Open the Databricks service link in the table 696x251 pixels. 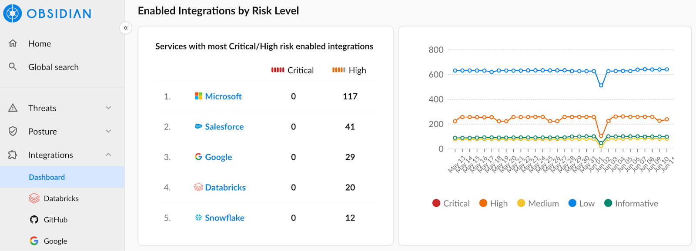[x=225, y=188]
